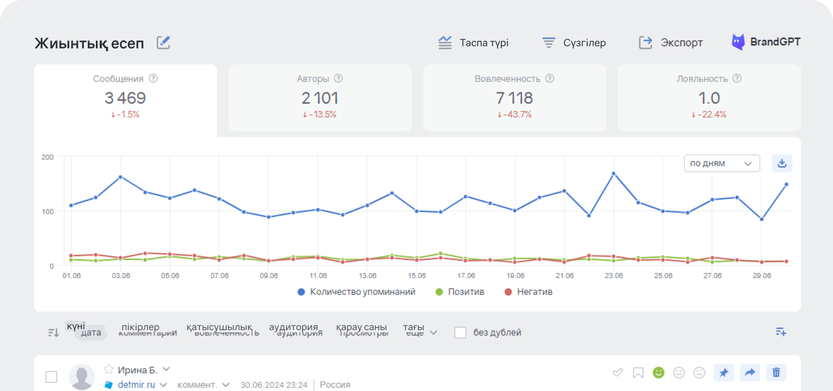
Task: Click the sort order direction icon
Action: [53, 333]
